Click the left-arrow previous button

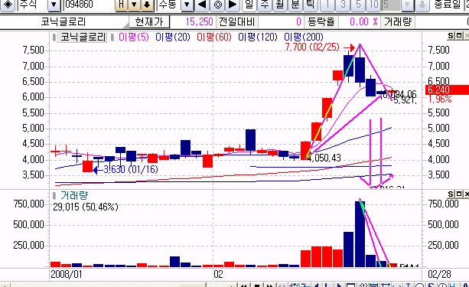[x=202, y=5]
